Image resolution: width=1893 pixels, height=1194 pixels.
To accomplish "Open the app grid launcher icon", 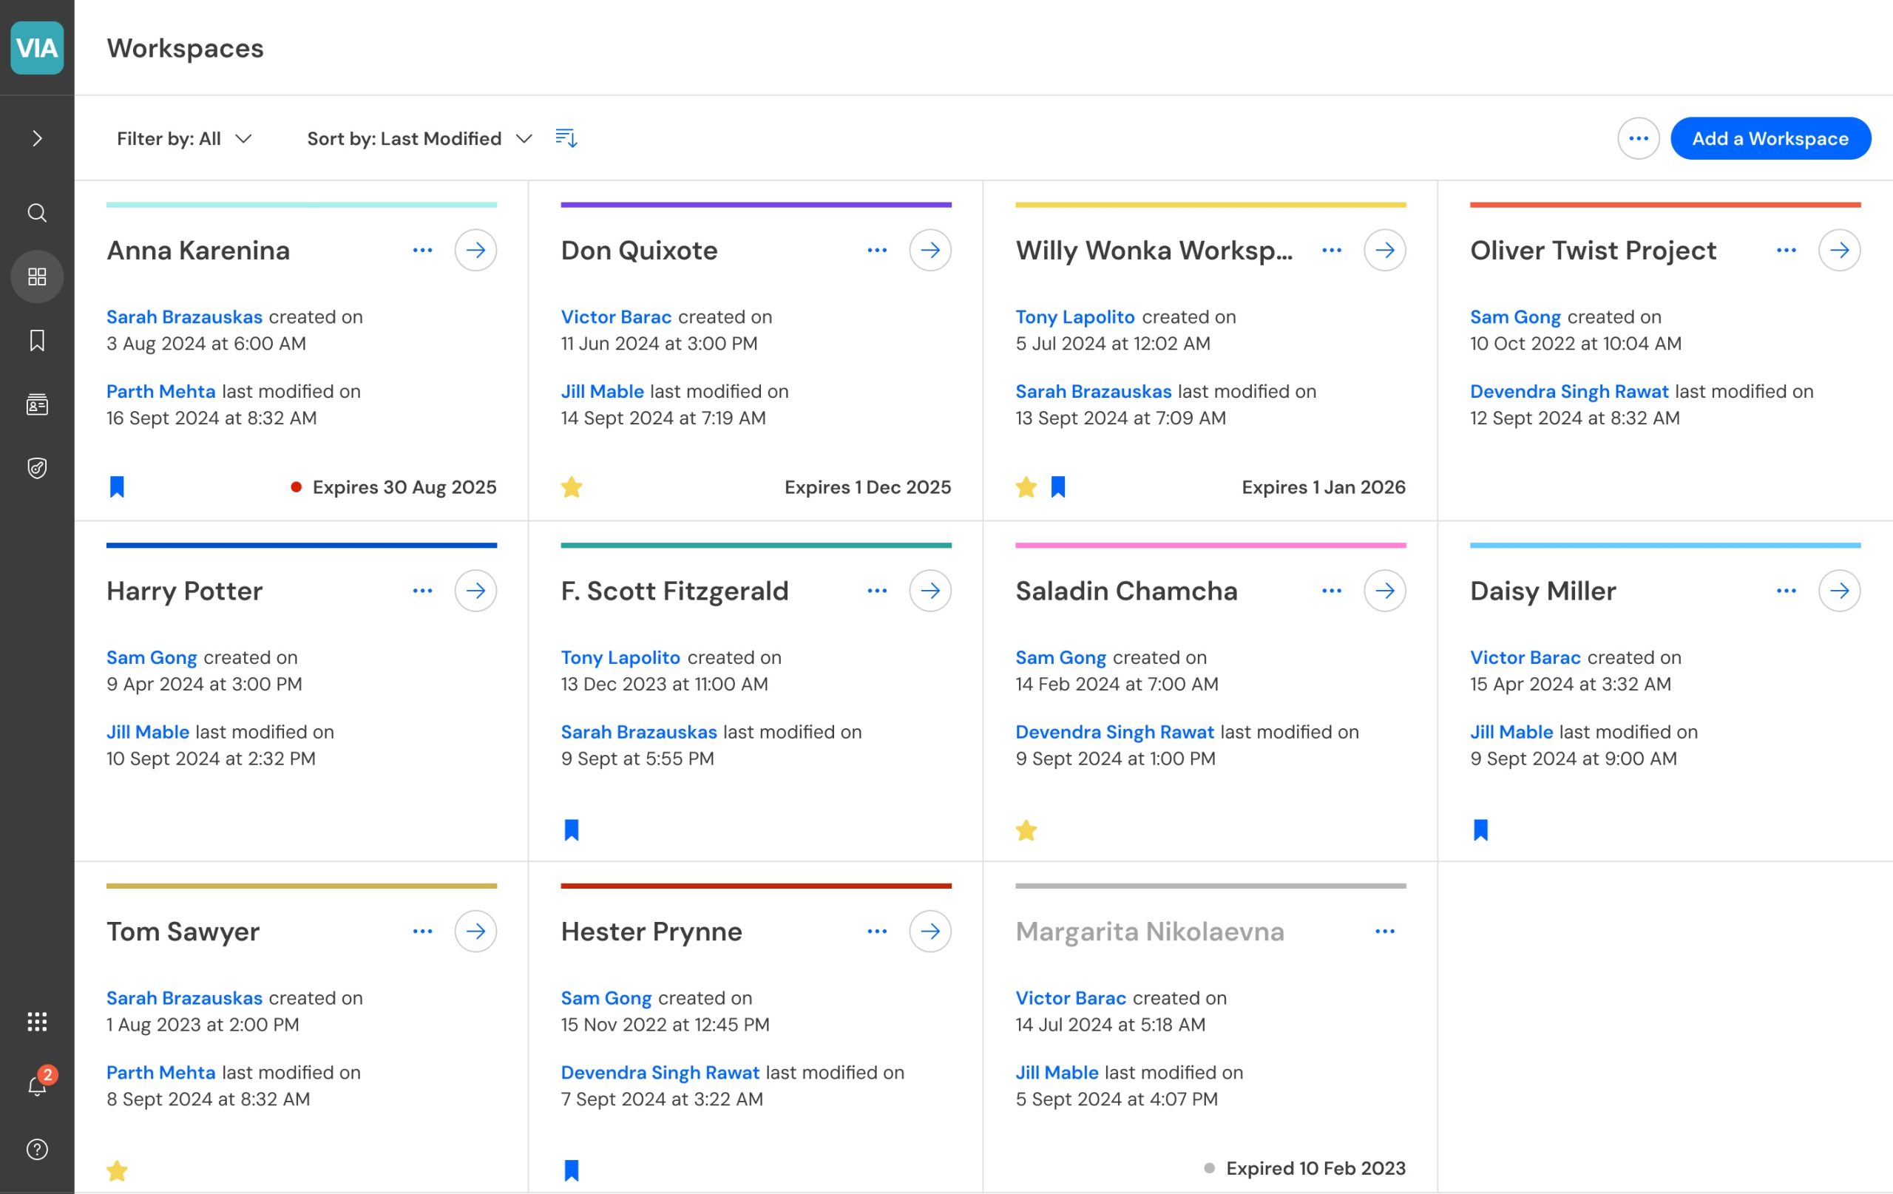I will pyautogui.click(x=37, y=1021).
